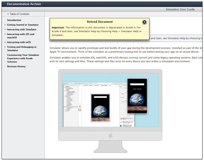
Task: Click the Table of Contents label
Action: (20, 14)
